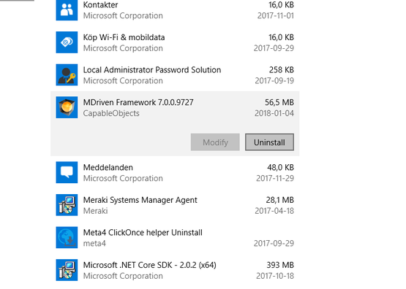Click the 2017-11-29 install date
The height and width of the screenshot is (289, 406).
click(x=275, y=179)
